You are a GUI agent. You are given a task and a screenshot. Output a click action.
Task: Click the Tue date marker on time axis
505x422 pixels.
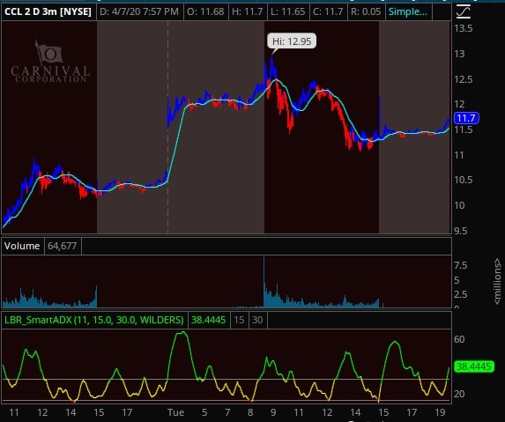click(x=176, y=412)
